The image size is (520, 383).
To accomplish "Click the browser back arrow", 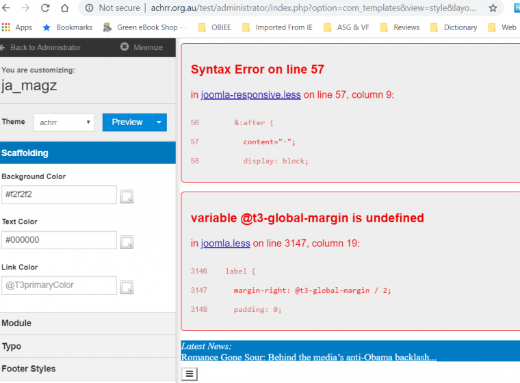I will click(7, 8).
